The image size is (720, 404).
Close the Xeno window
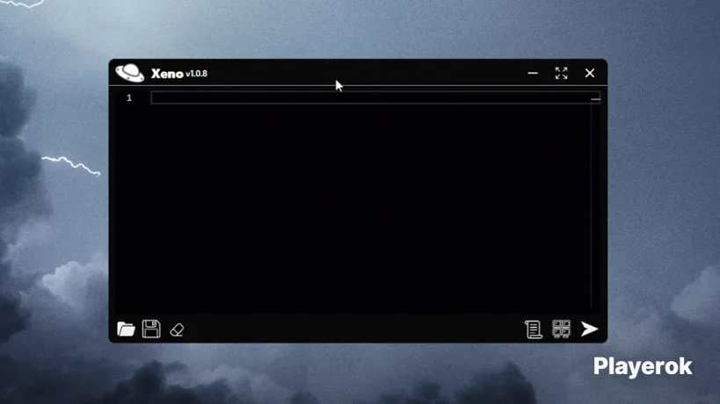coord(590,73)
